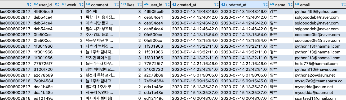Viewport: 346px width, 100px height.
Task: Select the likes column header label
Action: pos(130,5)
